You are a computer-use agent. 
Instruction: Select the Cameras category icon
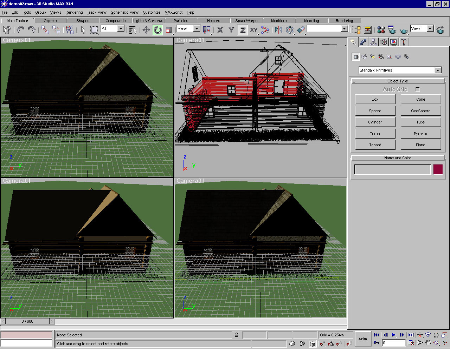click(x=381, y=57)
